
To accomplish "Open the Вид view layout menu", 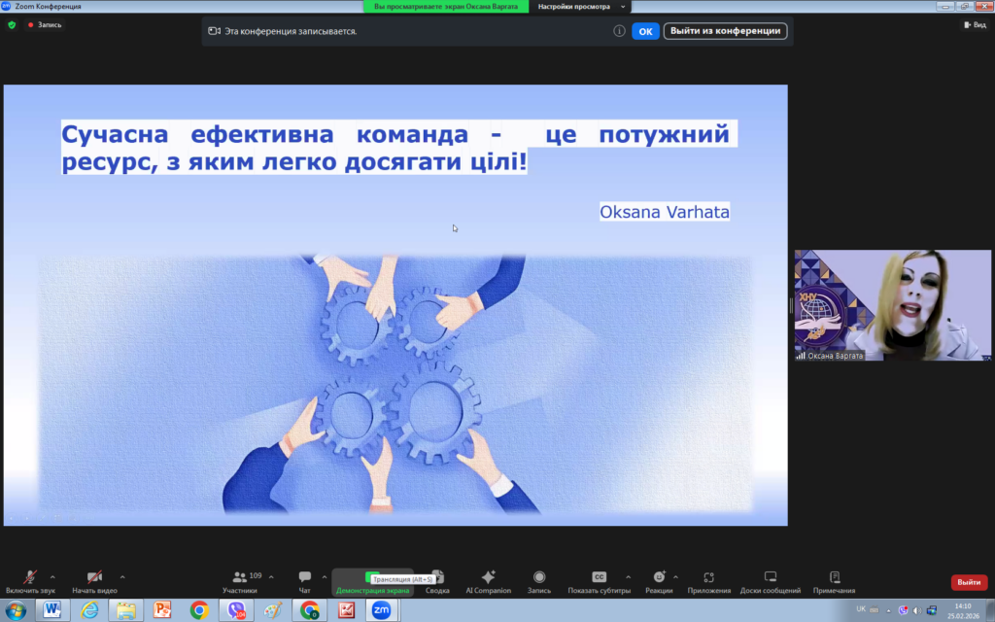I will (975, 25).
